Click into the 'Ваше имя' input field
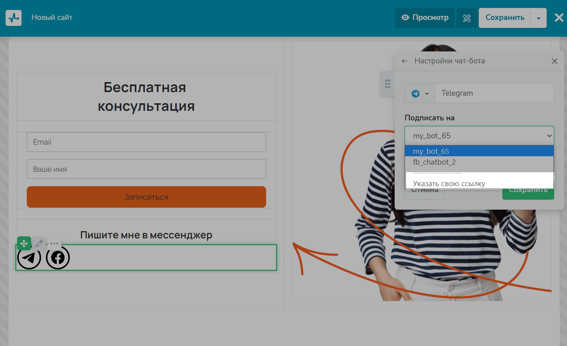 [x=146, y=169]
